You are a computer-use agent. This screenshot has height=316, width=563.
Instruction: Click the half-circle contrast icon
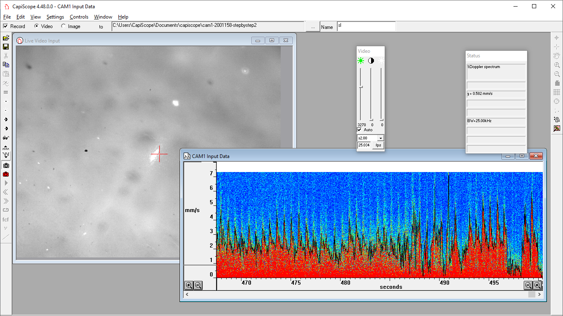click(x=371, y=61)
